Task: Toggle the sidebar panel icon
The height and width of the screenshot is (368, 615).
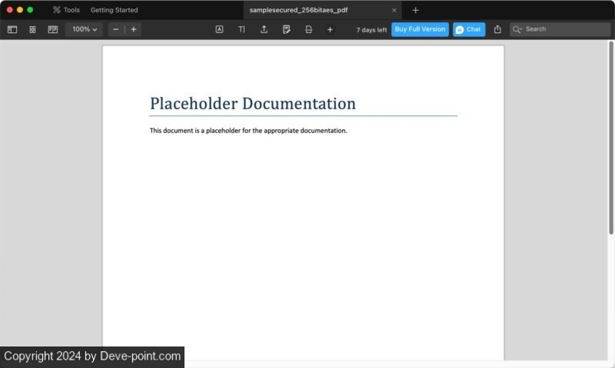Action: pos(12,29)
